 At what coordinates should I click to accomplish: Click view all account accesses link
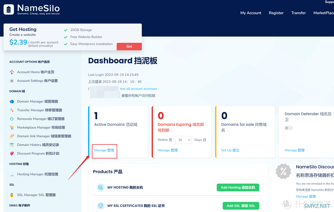[139, 89]
